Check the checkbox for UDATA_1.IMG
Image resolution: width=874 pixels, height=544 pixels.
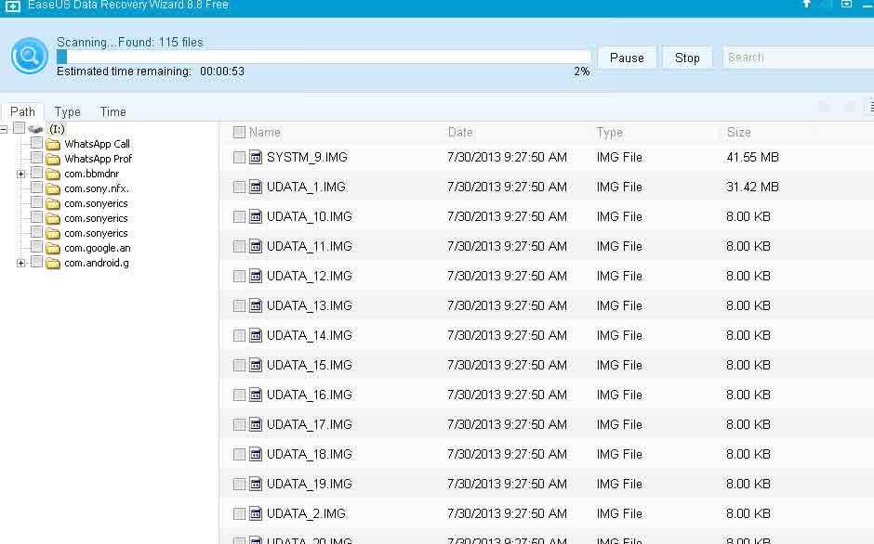coord(238,187)
